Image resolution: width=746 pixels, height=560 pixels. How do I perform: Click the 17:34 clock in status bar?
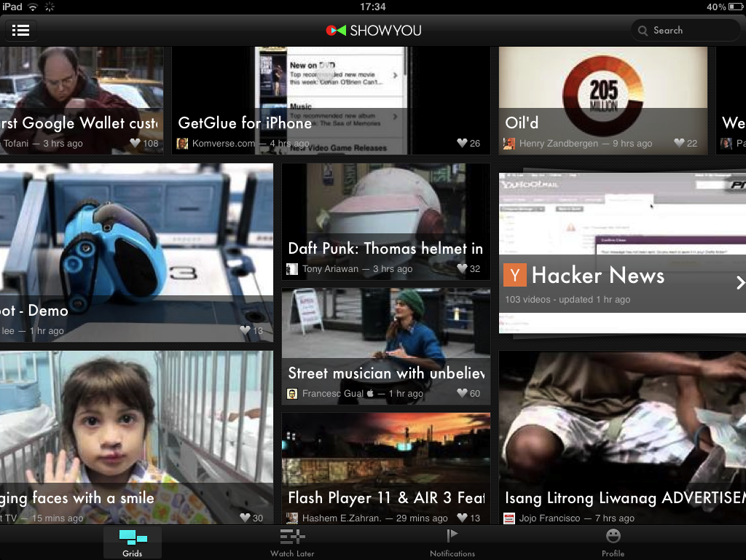click(372, 7)
